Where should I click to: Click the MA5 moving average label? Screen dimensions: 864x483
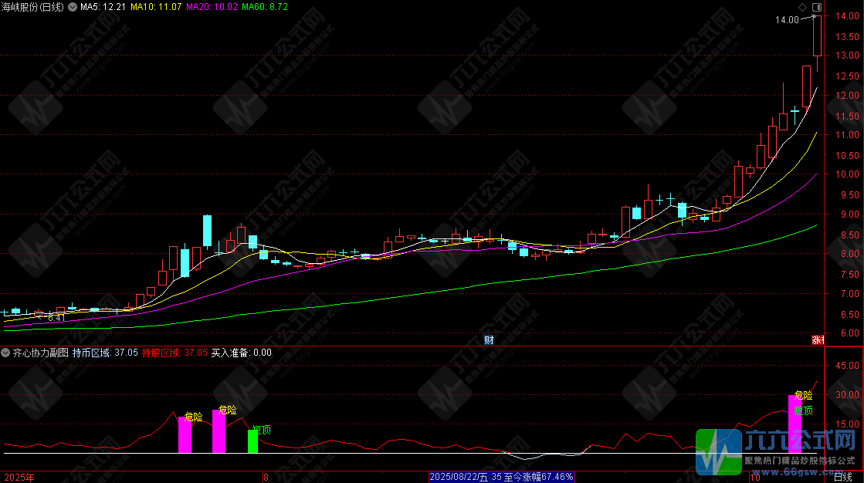point(103,7)
